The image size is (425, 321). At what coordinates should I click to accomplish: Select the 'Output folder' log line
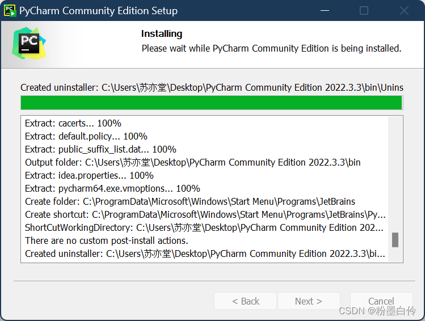point(193,162)
